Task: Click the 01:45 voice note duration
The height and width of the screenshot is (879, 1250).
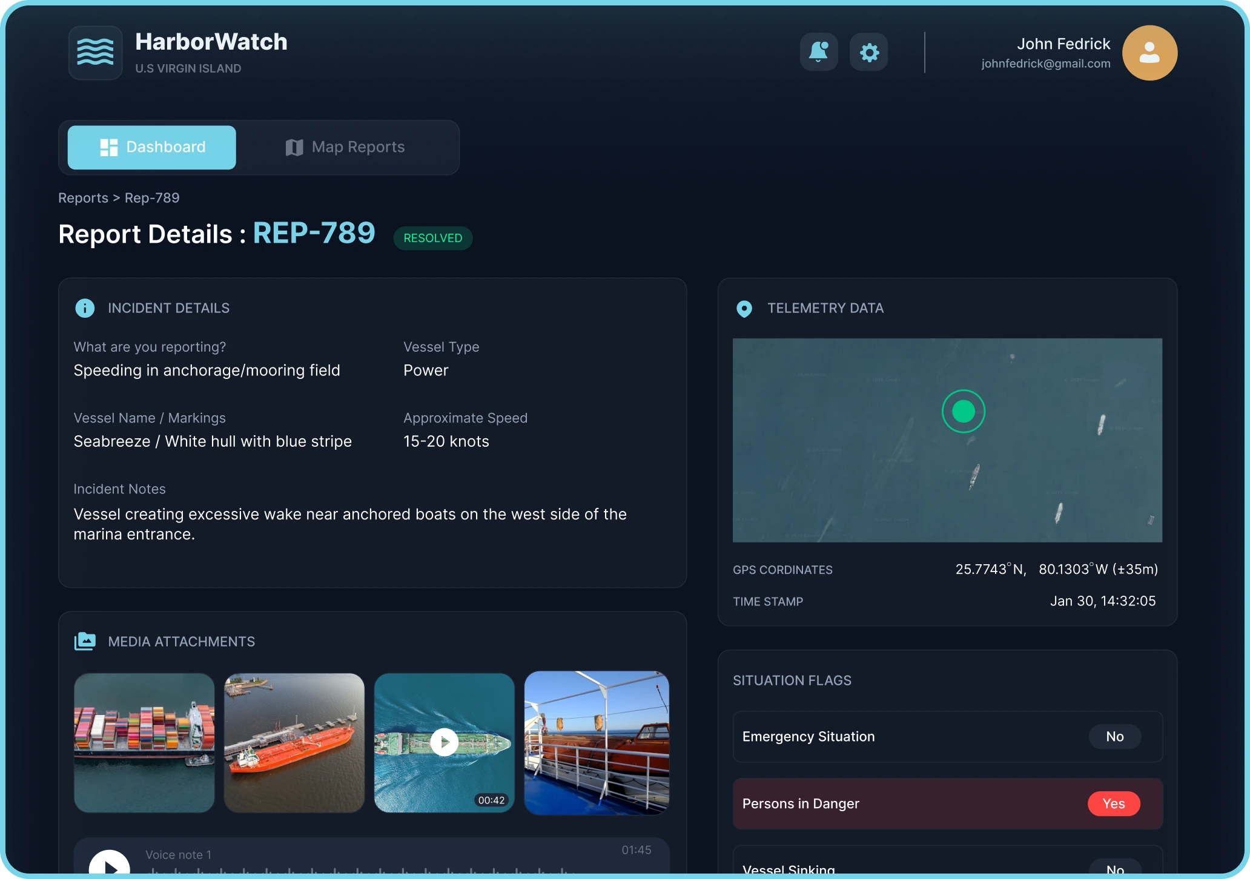Action: [637, 850]
